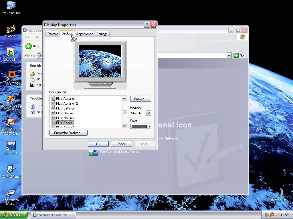
Task: Click the Plus! Aquarium wallpaper file icon
Action: click(53, 98)
